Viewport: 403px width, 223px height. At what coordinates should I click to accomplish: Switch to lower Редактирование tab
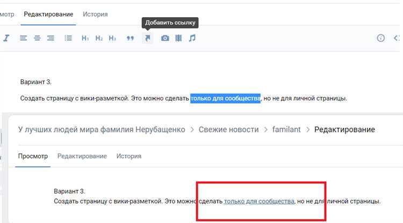[82, 156]
